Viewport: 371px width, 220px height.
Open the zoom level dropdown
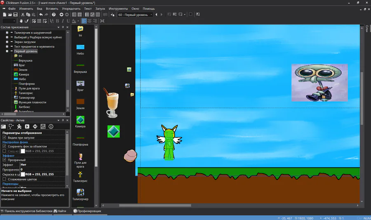[x=9, y=21]
